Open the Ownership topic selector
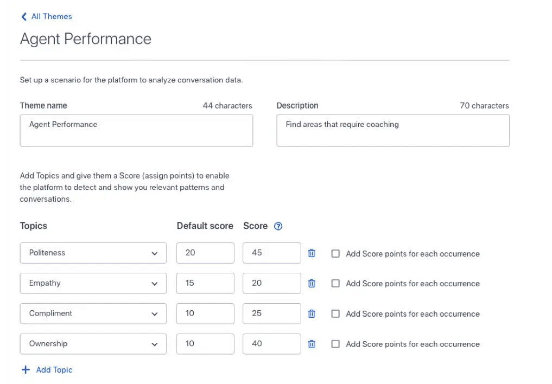 (x=93, y=344)
